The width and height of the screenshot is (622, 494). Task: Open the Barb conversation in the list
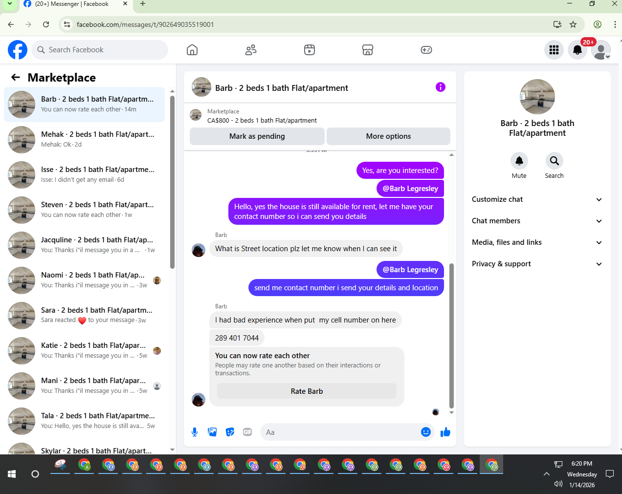click(84, 105)
